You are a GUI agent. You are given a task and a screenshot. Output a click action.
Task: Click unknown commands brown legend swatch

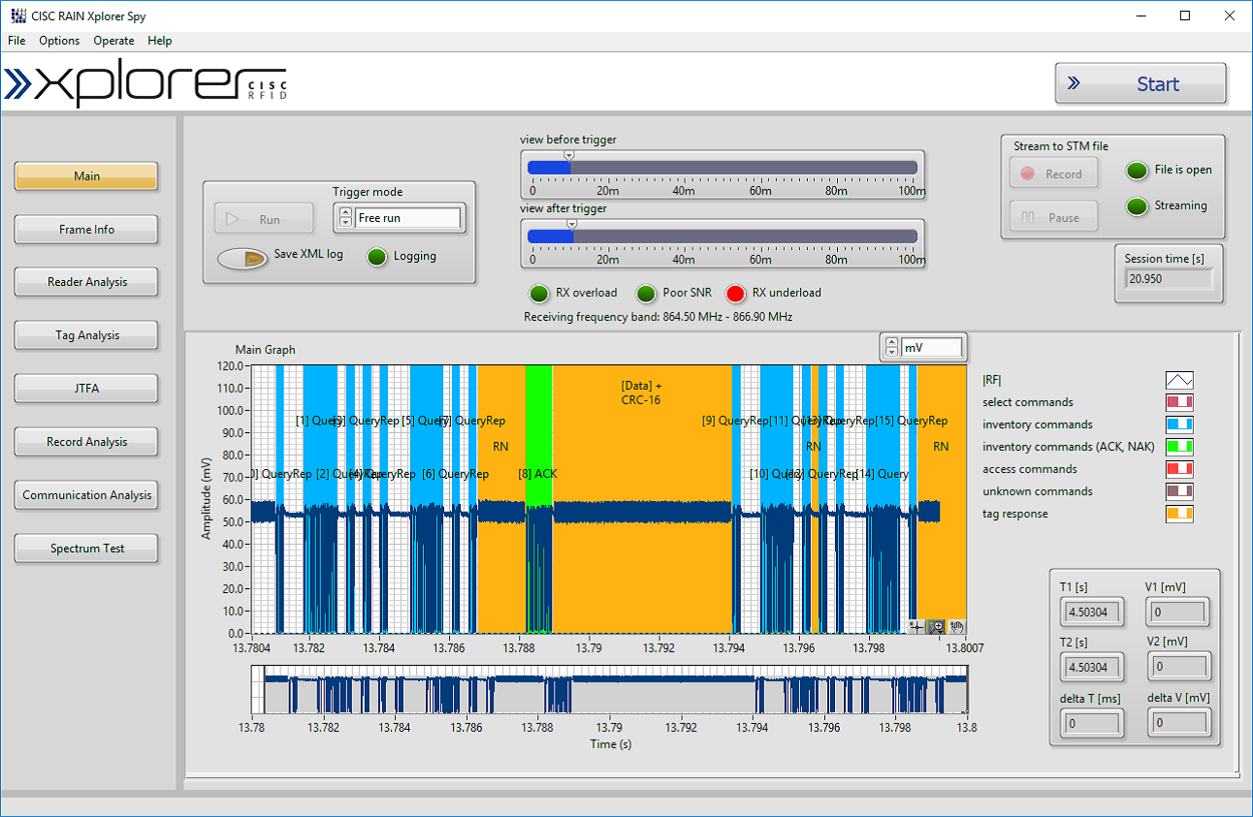(x=1179, y=491)
